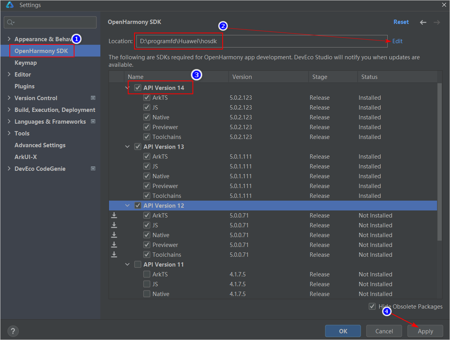
Task: Collapse the API Version 14 group
Action: (127, 88)
